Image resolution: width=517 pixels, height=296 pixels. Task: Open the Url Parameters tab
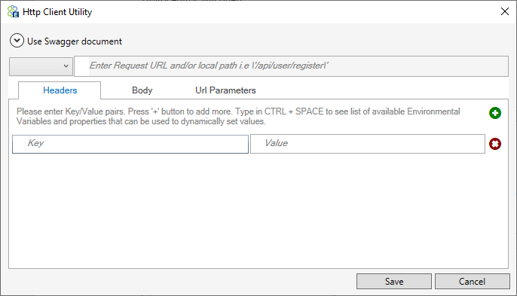(x=225, y=90)
